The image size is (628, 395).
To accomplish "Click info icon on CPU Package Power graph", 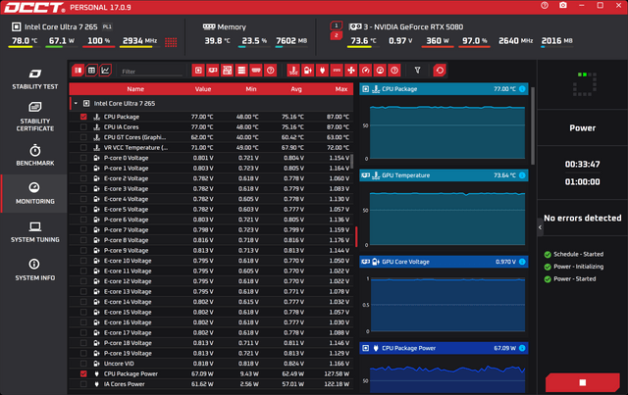I will point(522,348).
